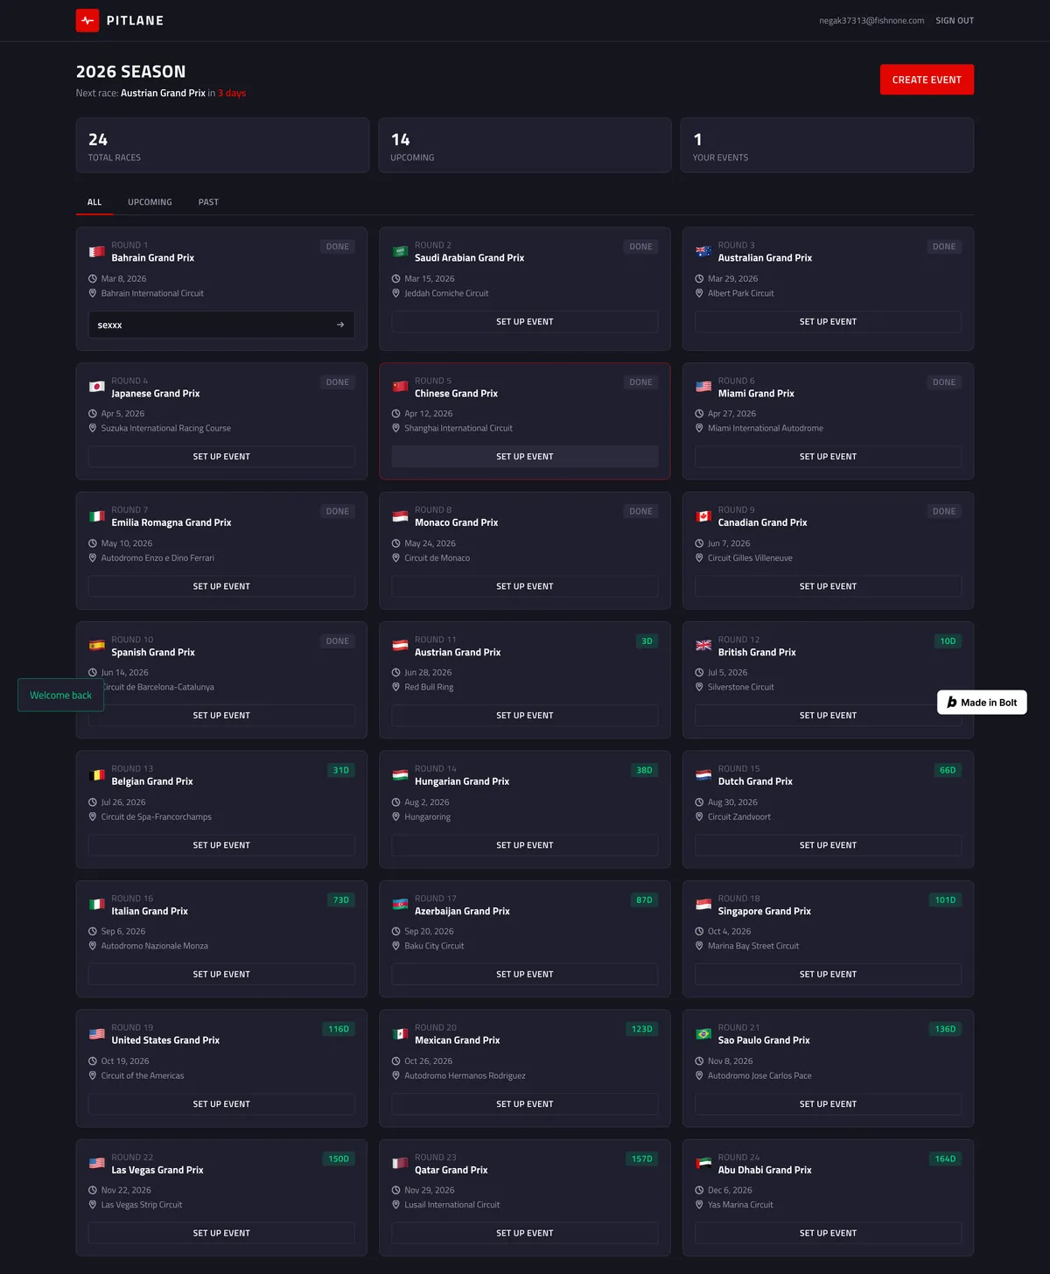This screenshot has width=1050, height=1274.
Task: Sign out of the account
Action: [955, 21]
